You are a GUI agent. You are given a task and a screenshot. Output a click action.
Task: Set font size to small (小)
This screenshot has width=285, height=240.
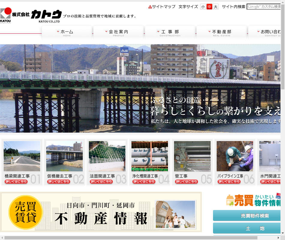pos(203,7)
